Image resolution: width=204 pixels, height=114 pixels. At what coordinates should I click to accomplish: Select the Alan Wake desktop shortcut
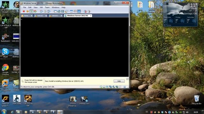point(17,100)
